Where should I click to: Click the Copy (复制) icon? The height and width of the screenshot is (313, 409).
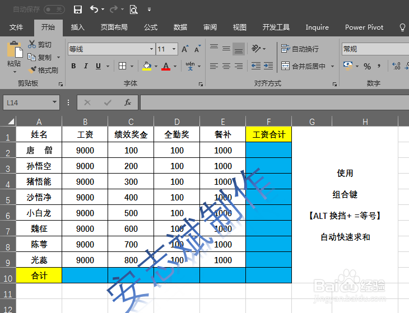[x=31, y=57]
